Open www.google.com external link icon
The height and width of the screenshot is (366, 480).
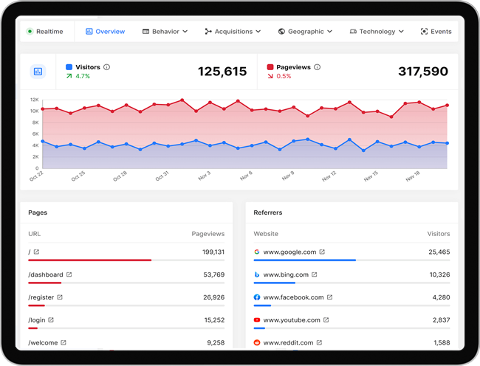[322, 252]
